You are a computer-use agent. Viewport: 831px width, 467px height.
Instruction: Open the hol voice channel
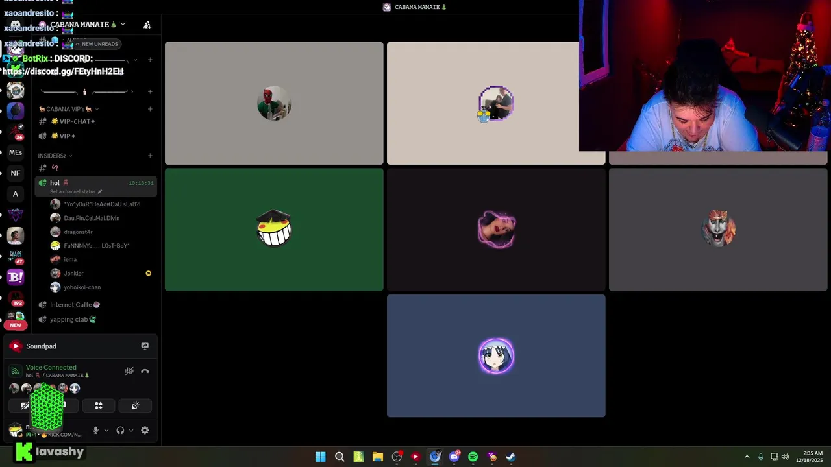pyautogui.click(x=96, y=186)
